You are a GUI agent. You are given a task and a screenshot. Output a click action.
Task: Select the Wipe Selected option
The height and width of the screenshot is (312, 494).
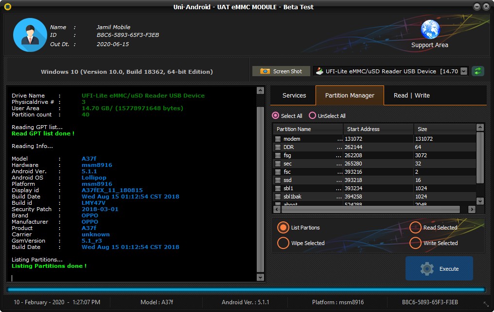pyautogui.click(x=283, y=243)
